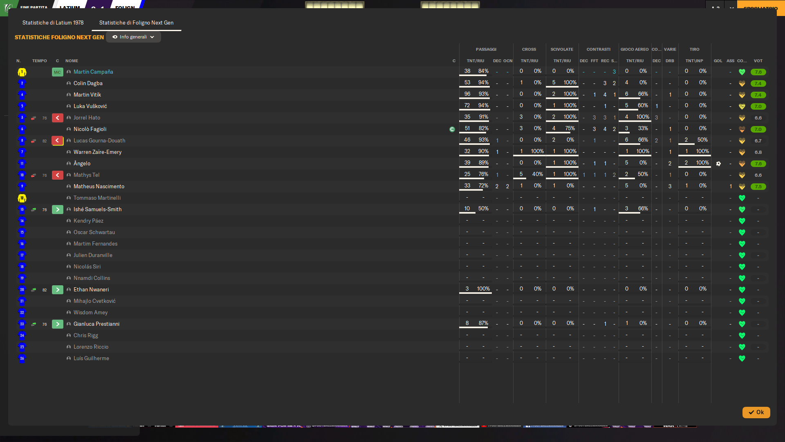Viewport: 785px width, 442px height.
Task: Click green substituted-on arrow for Gianluca Prestianni
Action: [58, 324]
